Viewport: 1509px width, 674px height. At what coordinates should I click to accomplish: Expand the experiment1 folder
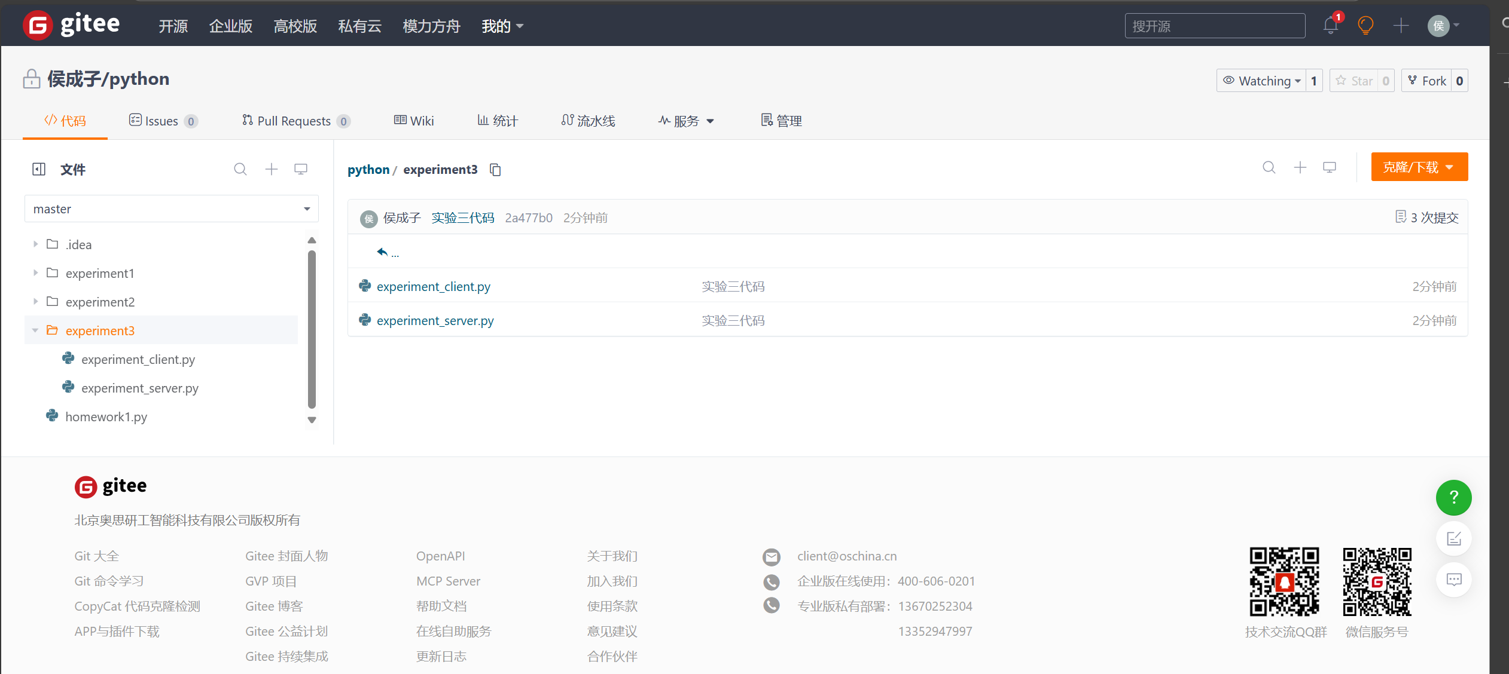(36, 273)
